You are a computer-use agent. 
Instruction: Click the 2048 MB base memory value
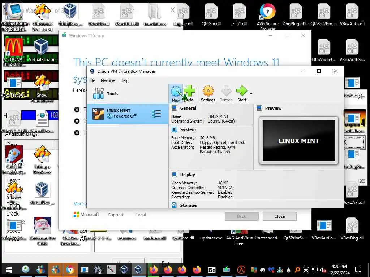207,137
